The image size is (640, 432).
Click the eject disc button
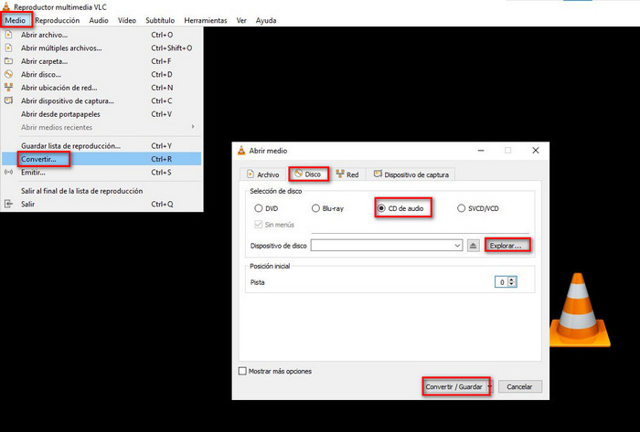coord(473,246)
